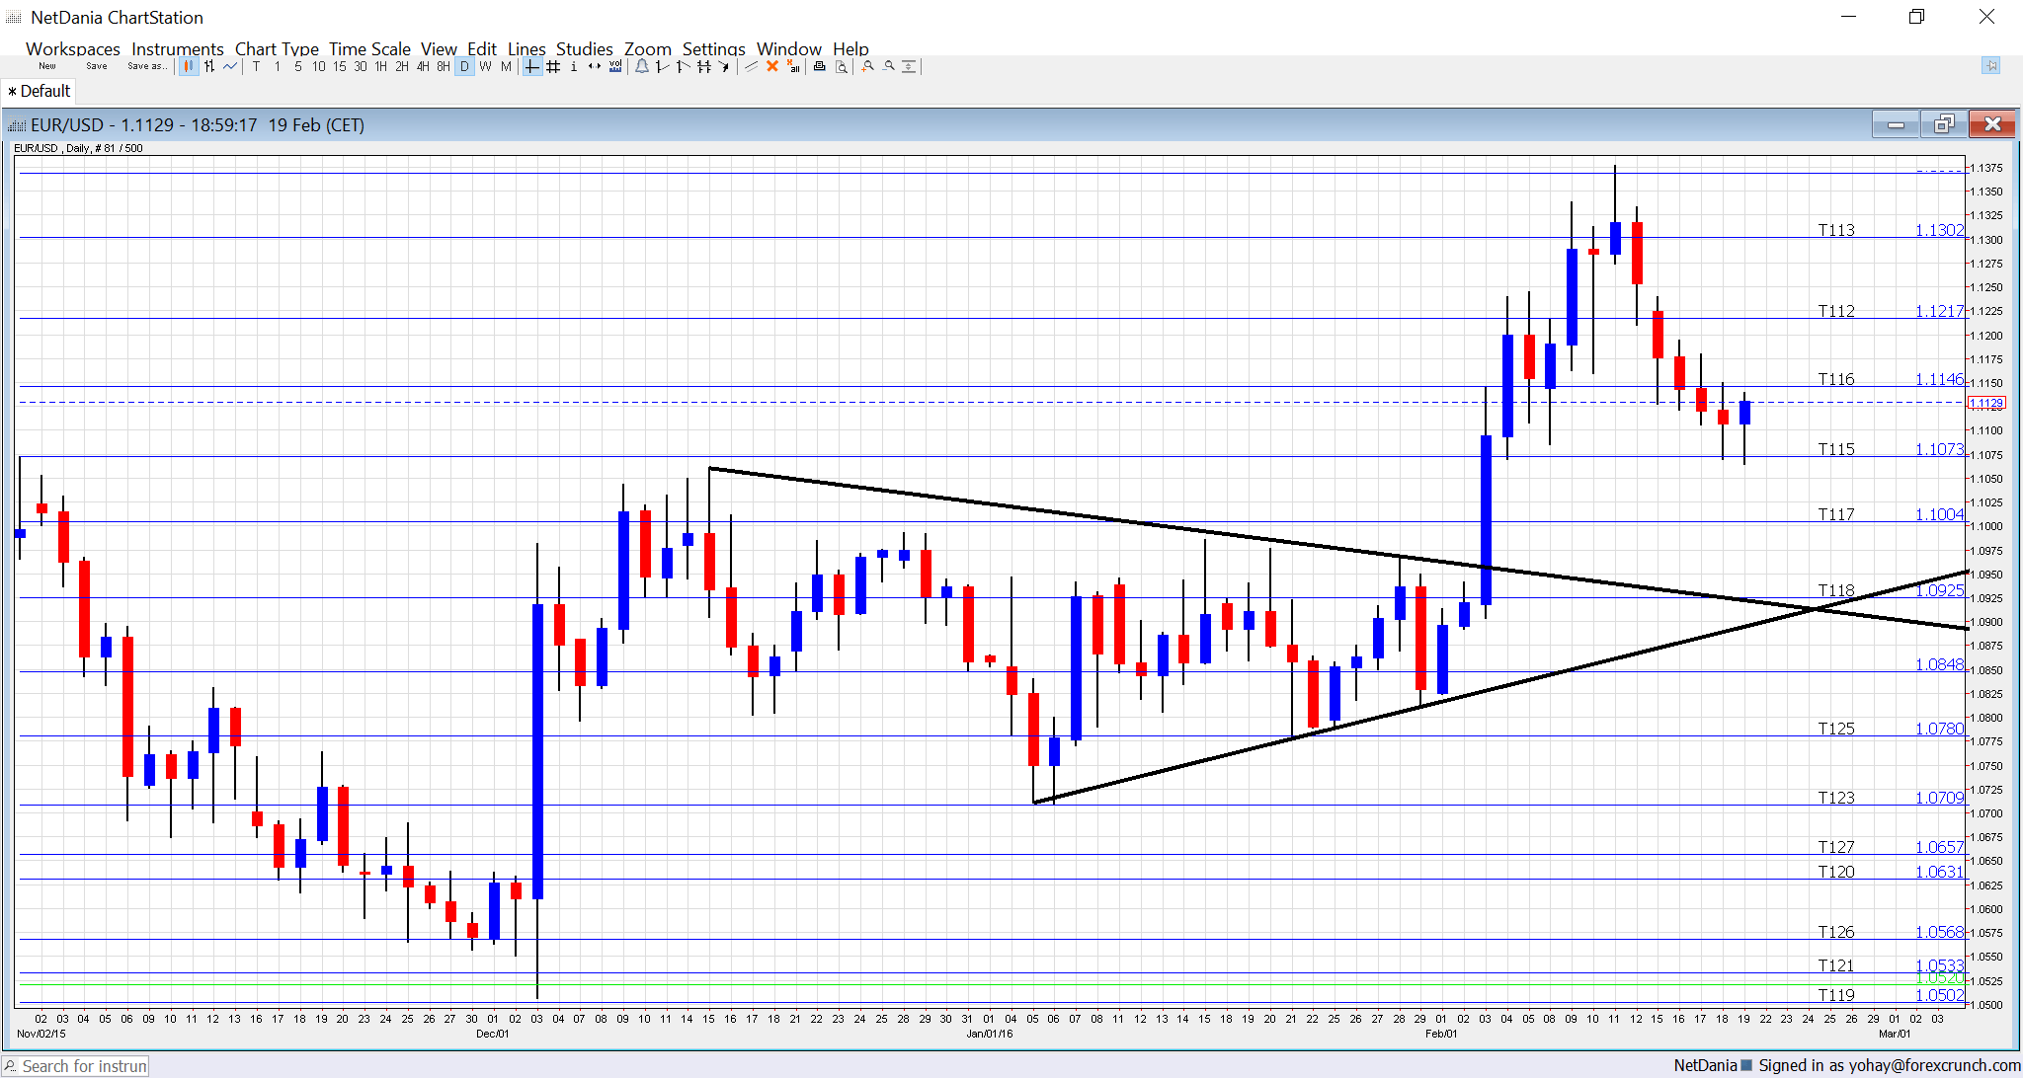The width and height of the screenshot is (2023, 1078).
Task: Zoom in on chart
Action: [867, 66]
